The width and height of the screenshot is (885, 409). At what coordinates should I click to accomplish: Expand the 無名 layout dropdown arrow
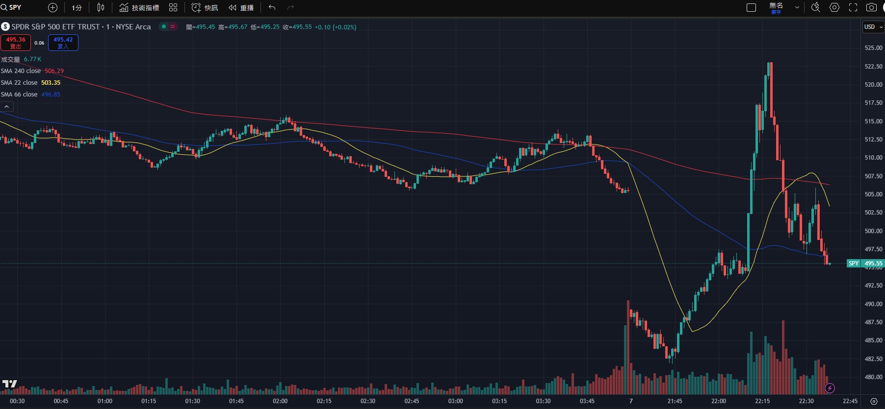coord(797,7)
